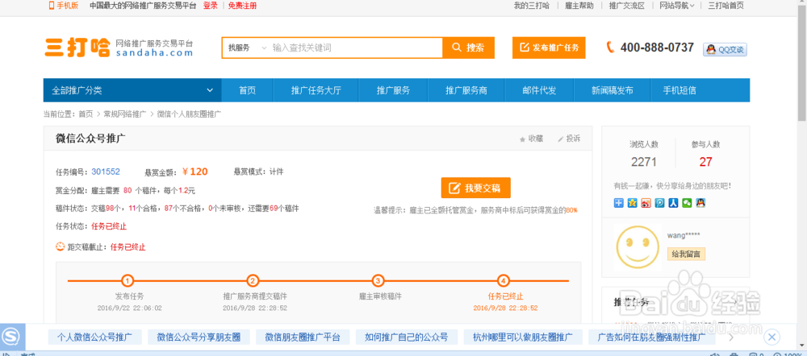The width and height of the screenshot is (807, 356).
Task: Click progress step 4 任务已终止 marker
Action: [x=504, y=281]
